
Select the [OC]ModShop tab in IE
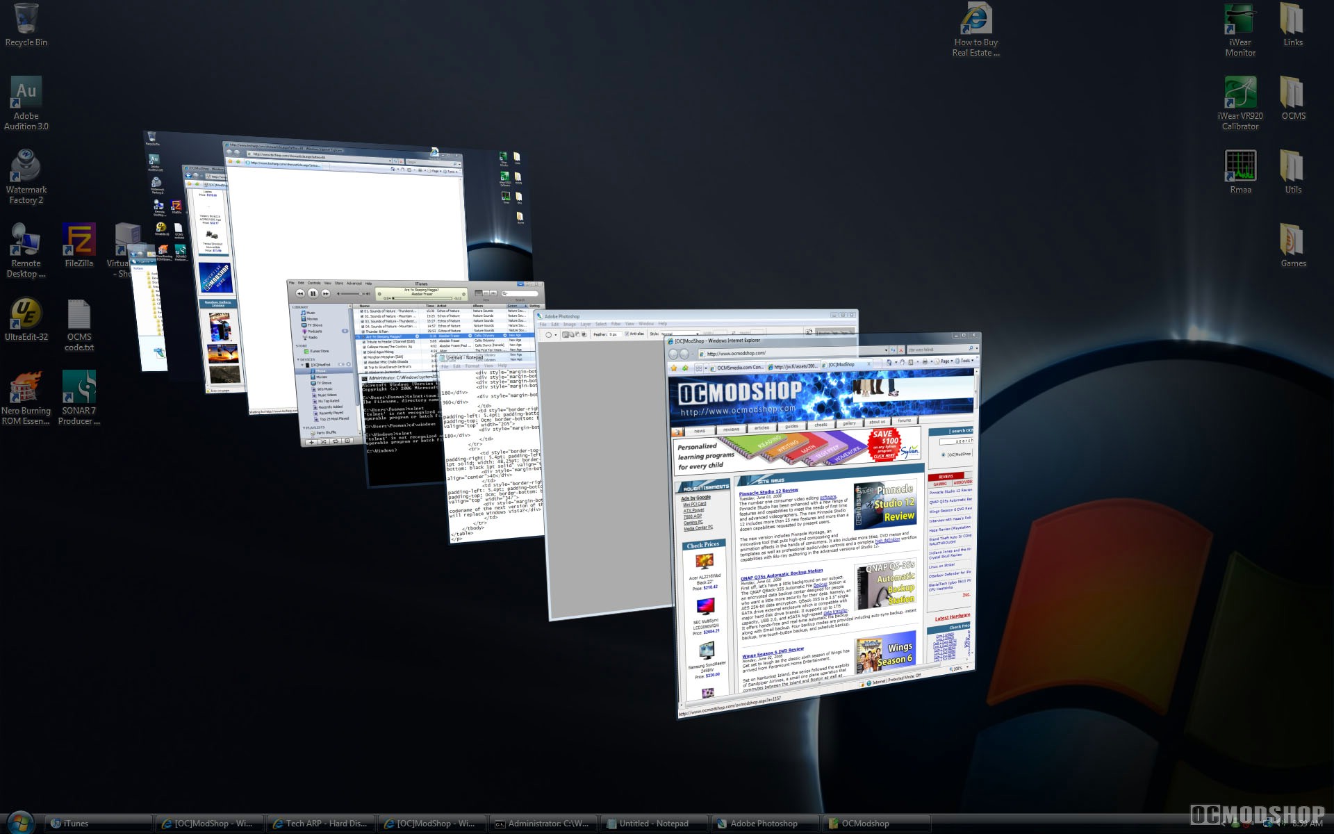point(846,364)
